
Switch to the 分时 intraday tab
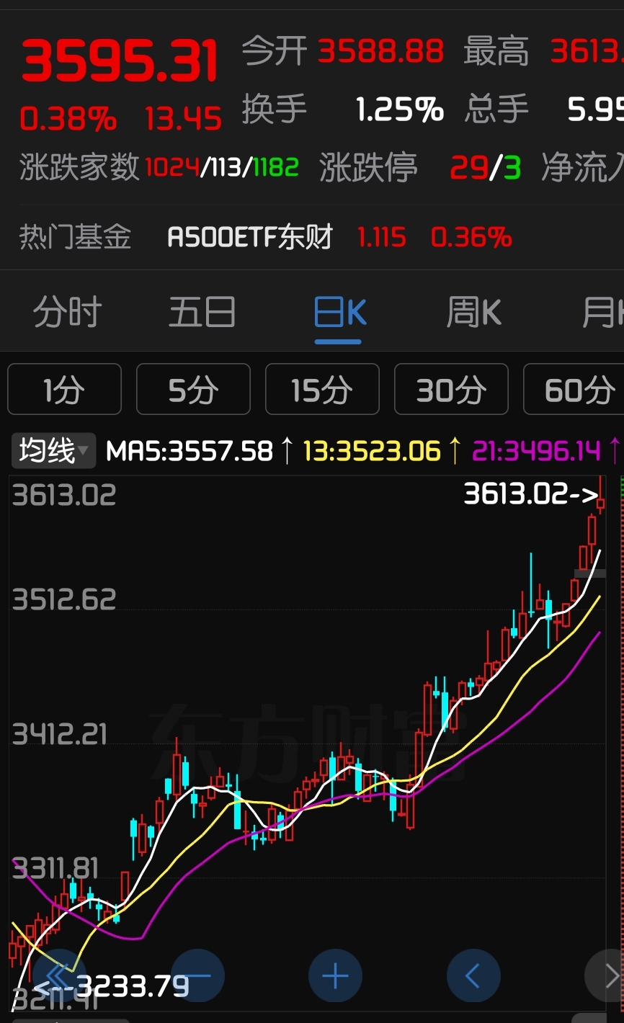pyautogui.click(x=67, y=313)
